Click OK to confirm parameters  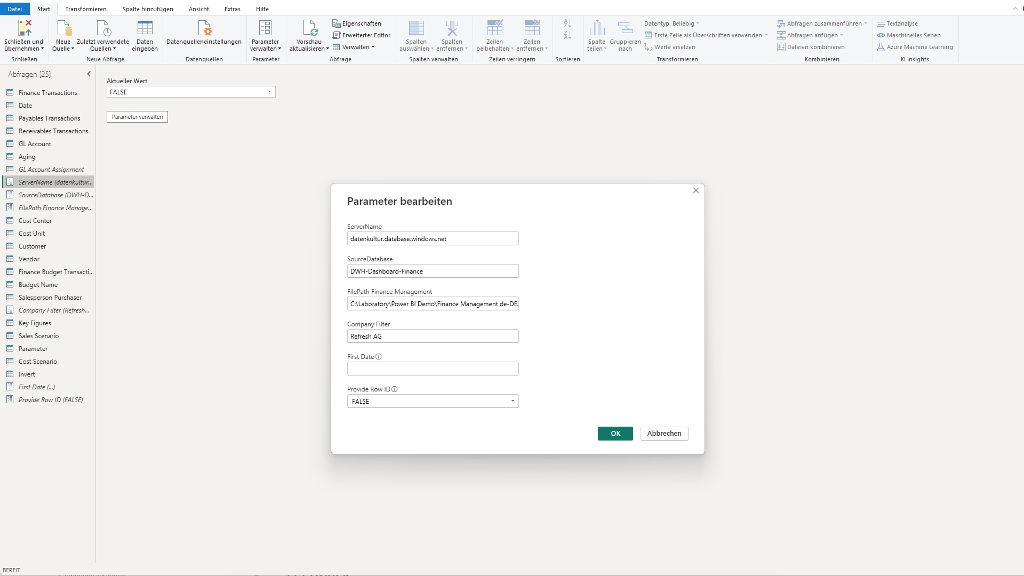tap(615, 433)
